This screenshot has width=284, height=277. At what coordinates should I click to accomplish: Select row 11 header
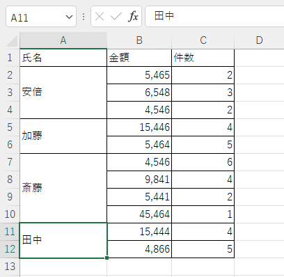pos(10,232)
